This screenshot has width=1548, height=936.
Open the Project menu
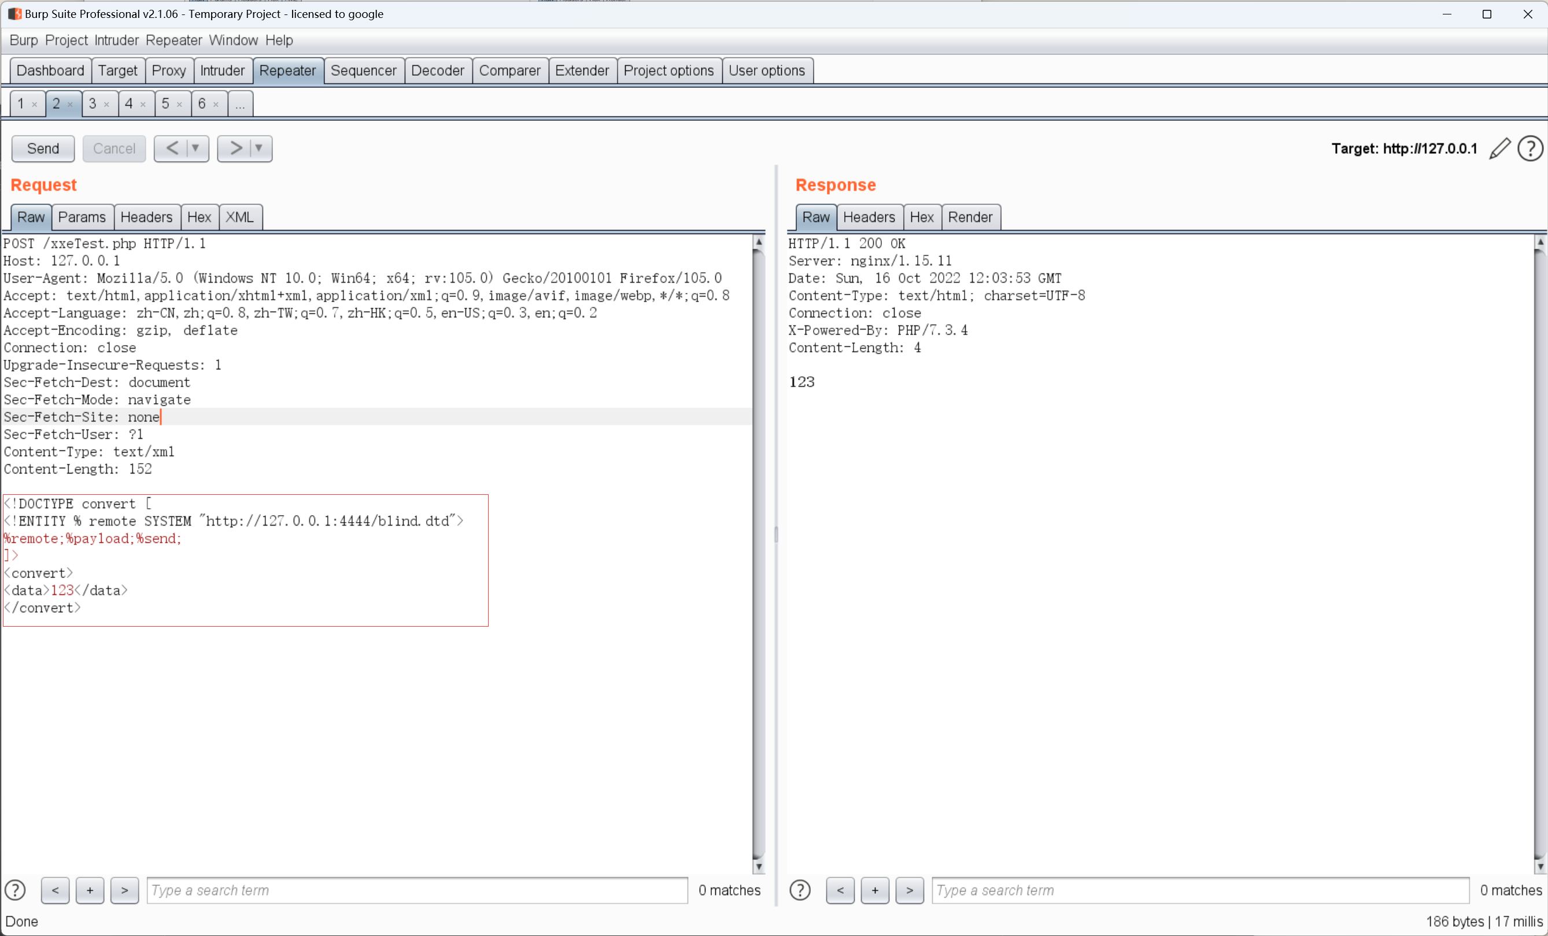66,40
